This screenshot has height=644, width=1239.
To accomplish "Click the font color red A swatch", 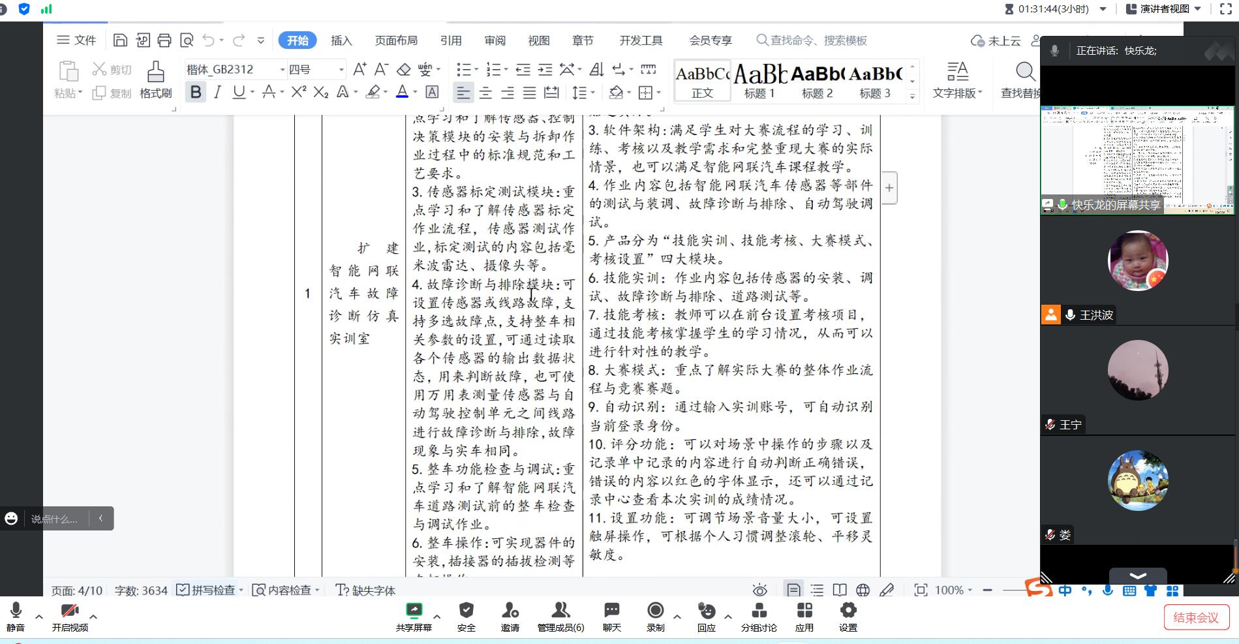I will click(x=402, y=93).
